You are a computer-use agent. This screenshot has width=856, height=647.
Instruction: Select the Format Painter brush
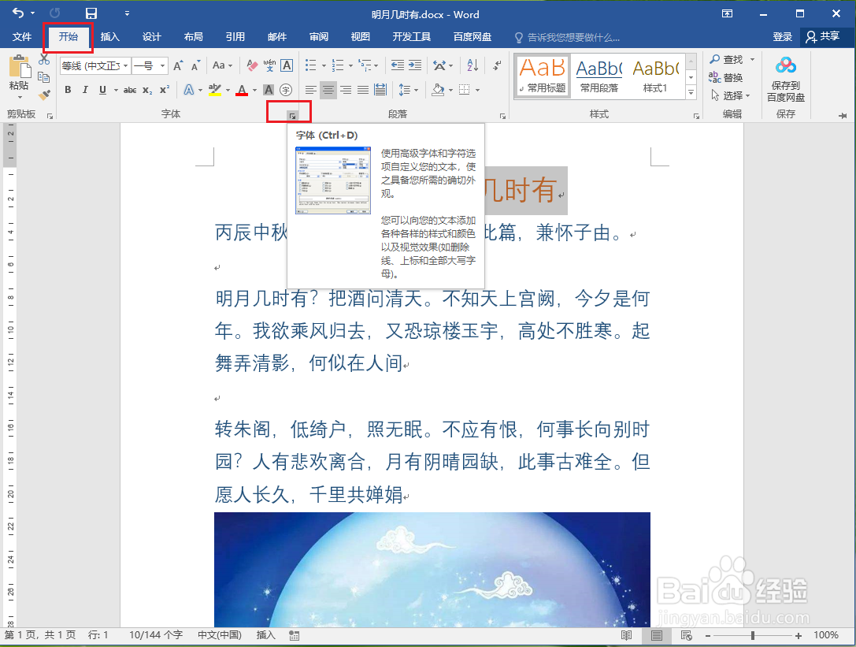tap(44, 95)
